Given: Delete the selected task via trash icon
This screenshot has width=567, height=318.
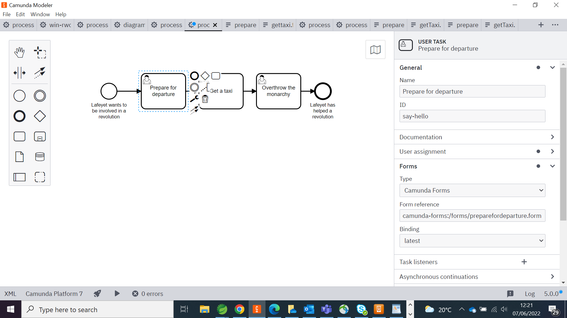Looking at the screenshot, I should [x=205, y=99].
